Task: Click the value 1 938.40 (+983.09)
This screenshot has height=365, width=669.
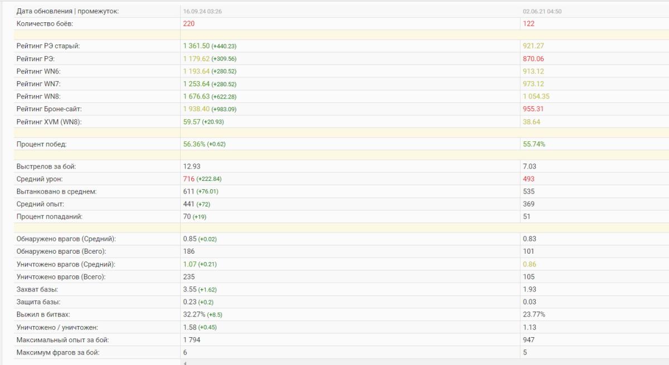Action: tap(210, 109)
